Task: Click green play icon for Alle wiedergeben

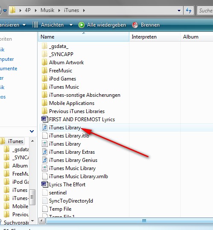Action: [82, 25]
